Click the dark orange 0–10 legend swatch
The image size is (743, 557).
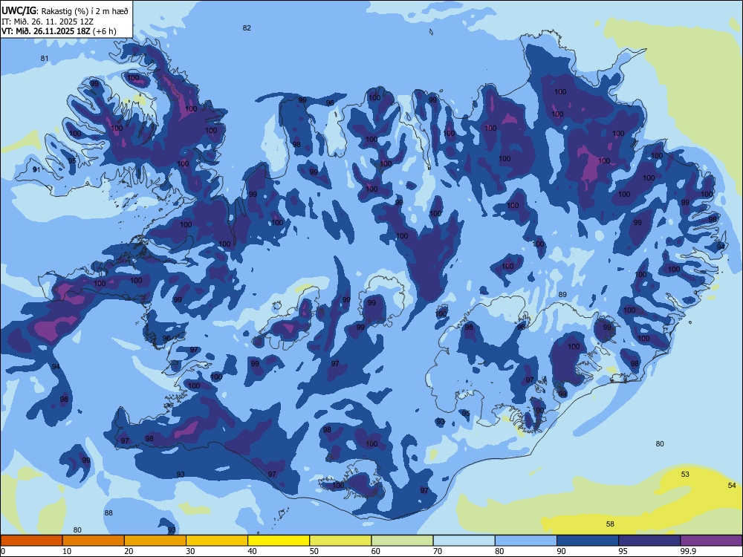[31, 541]
